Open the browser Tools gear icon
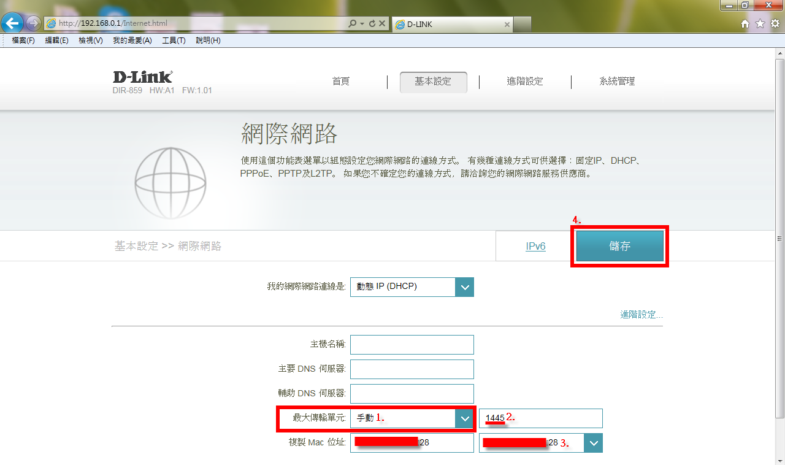 tap(775, 24)
